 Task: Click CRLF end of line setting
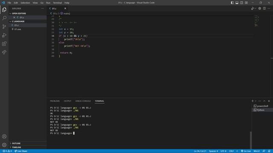231,151
